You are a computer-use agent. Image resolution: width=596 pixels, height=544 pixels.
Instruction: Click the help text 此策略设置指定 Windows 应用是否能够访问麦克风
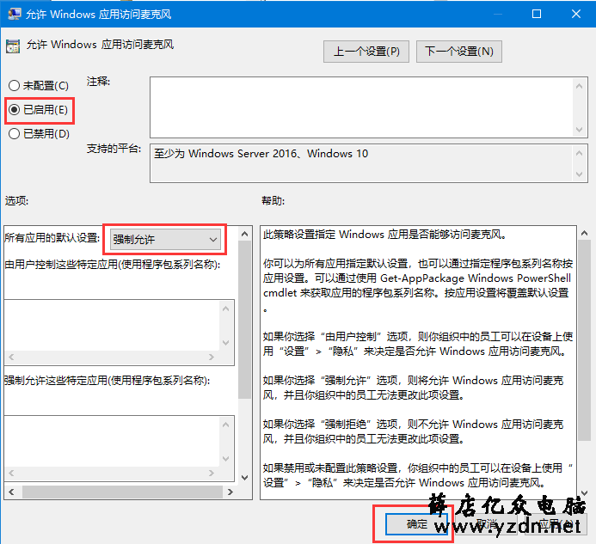click(x=384, y=235)
